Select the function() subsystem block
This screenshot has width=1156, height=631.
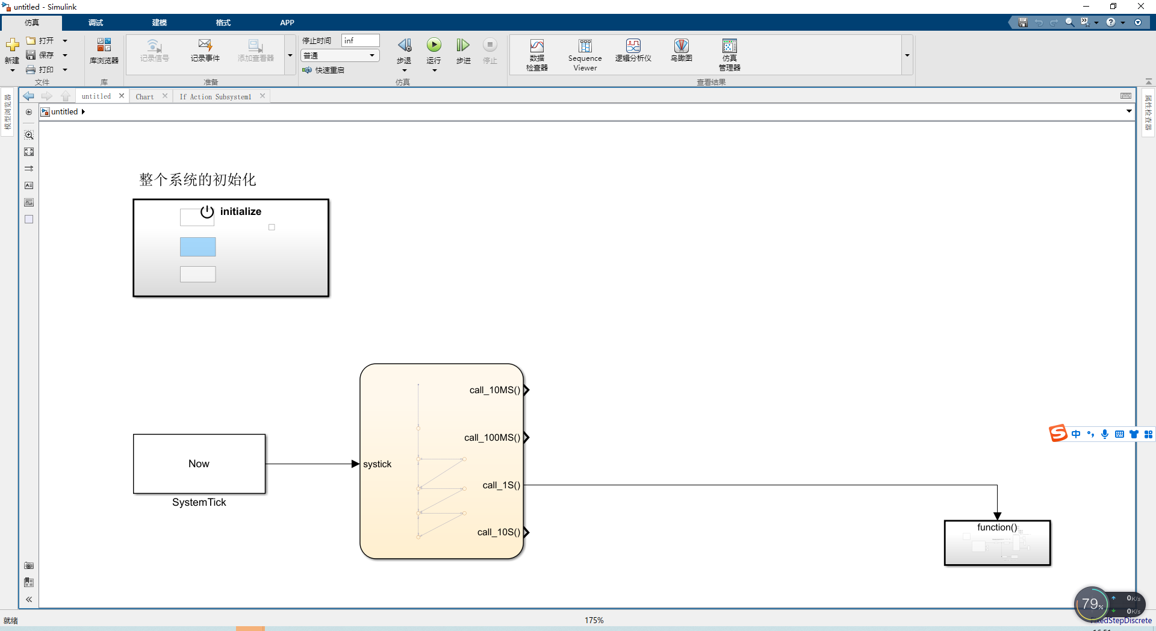(x=998, y=543)
